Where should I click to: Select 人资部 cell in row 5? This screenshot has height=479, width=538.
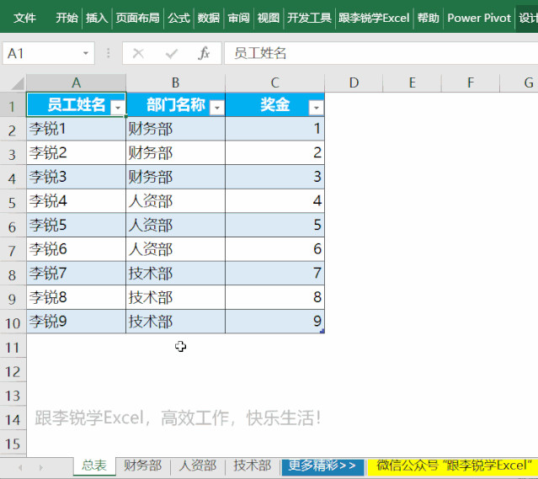176,201
